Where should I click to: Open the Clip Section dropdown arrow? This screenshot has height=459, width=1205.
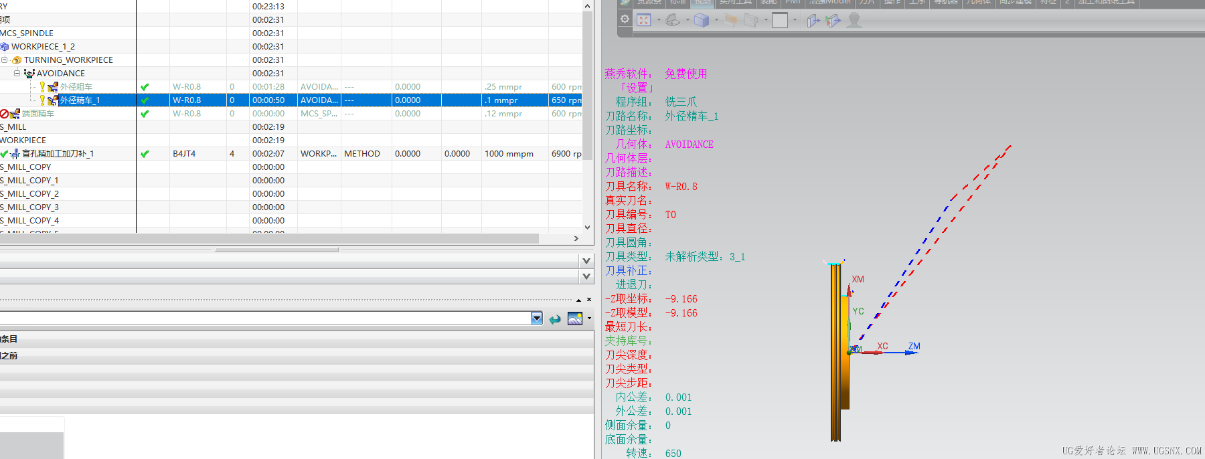(x=766, y=20)
